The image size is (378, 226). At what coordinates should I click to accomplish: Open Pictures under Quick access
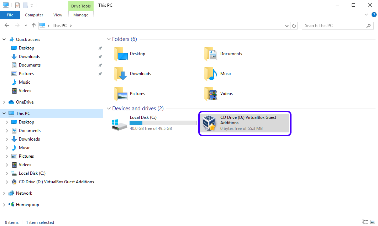pyautogui.click(x=26, y=74)
